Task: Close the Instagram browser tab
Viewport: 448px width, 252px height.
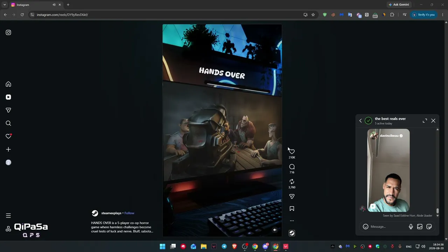Action: [59, 5]
